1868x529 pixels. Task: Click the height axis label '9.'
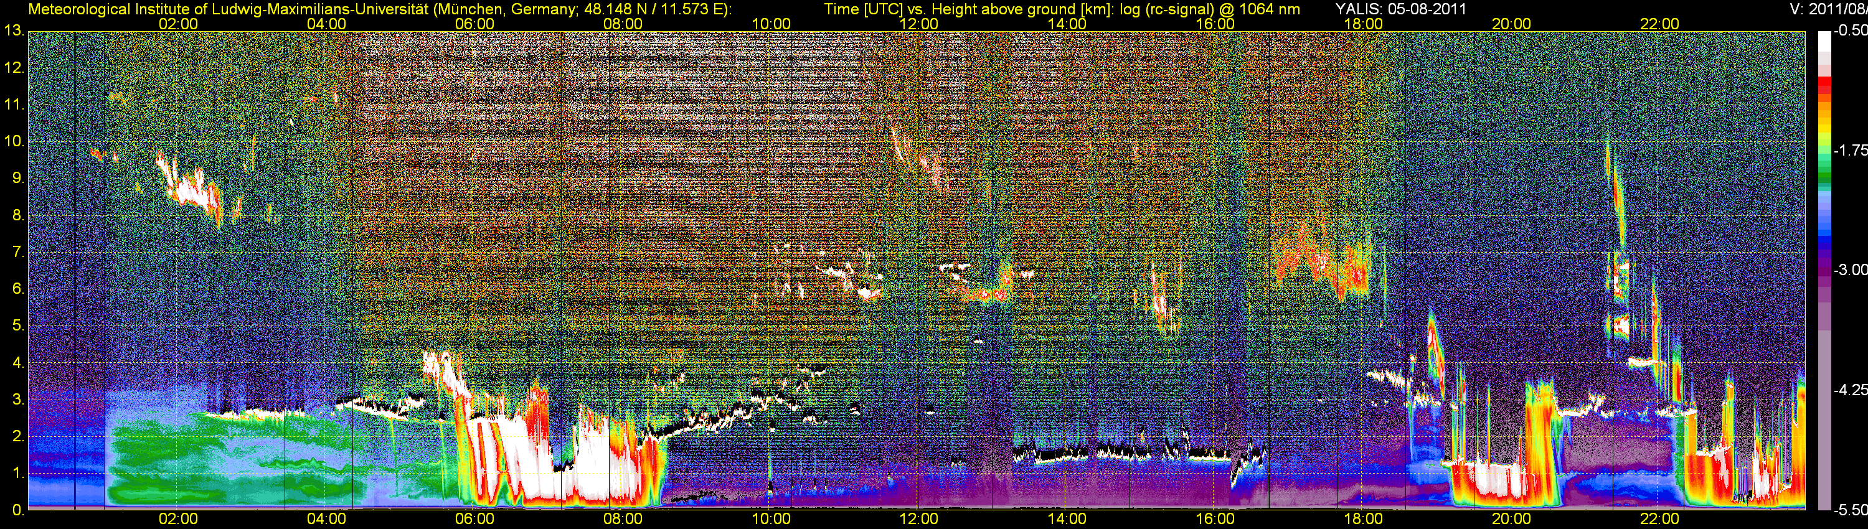click(x=18, y=178)
